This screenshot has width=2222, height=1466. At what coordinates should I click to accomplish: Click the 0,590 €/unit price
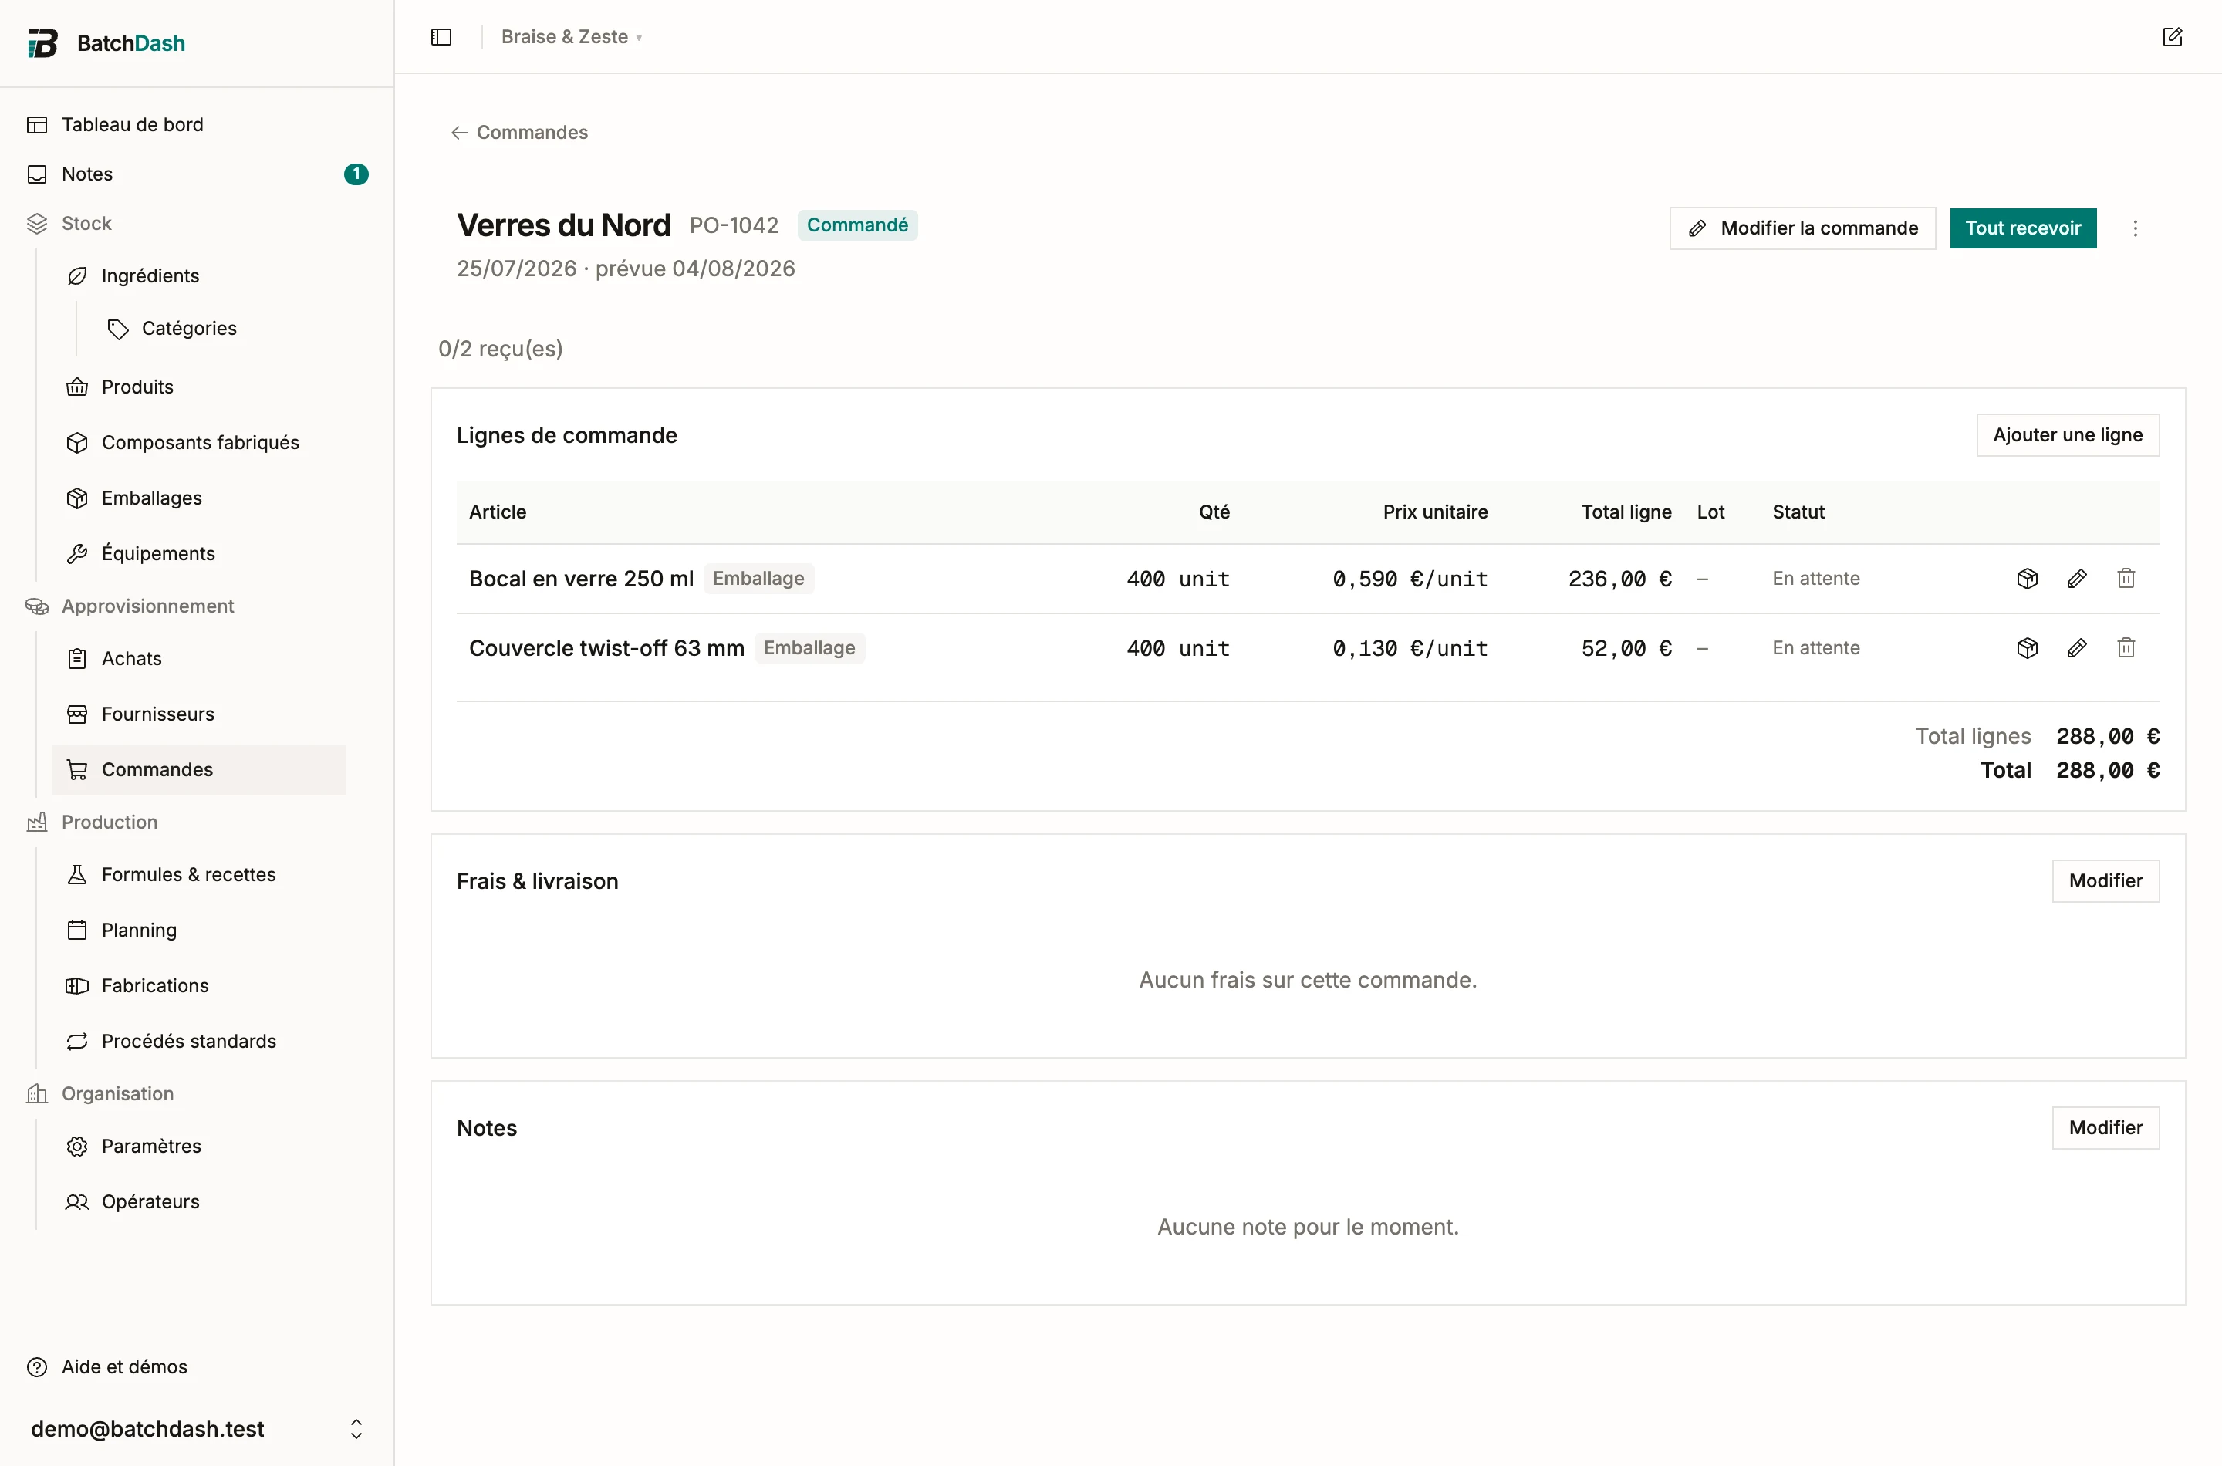1410,579
